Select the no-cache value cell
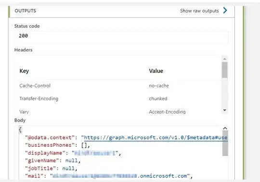The width and height of the screenshot is (260, 182). click(x=159, y=86)
